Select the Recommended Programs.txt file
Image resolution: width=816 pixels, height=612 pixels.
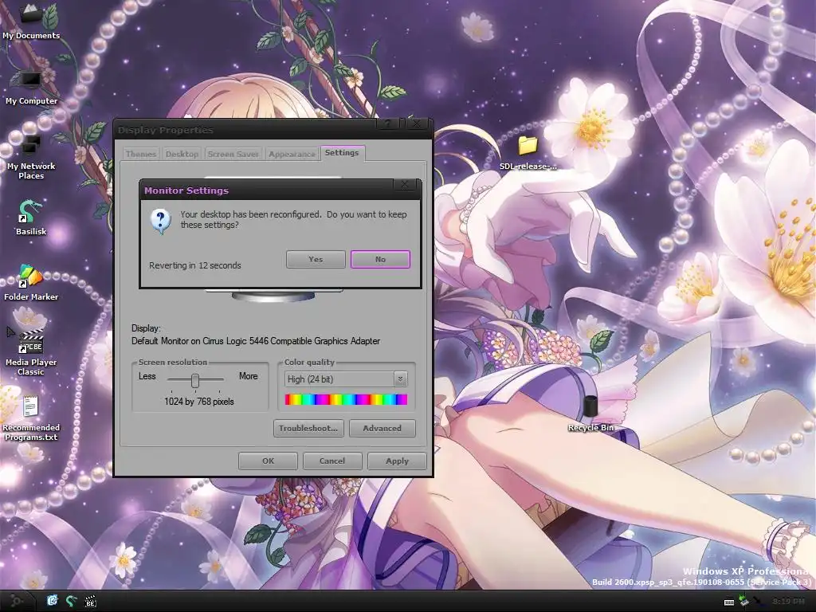tap(31, 418)
